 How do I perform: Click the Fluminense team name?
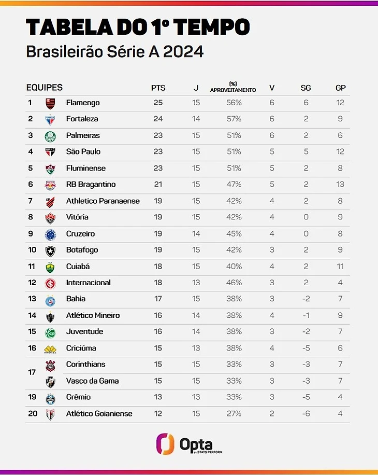point(86,168)
